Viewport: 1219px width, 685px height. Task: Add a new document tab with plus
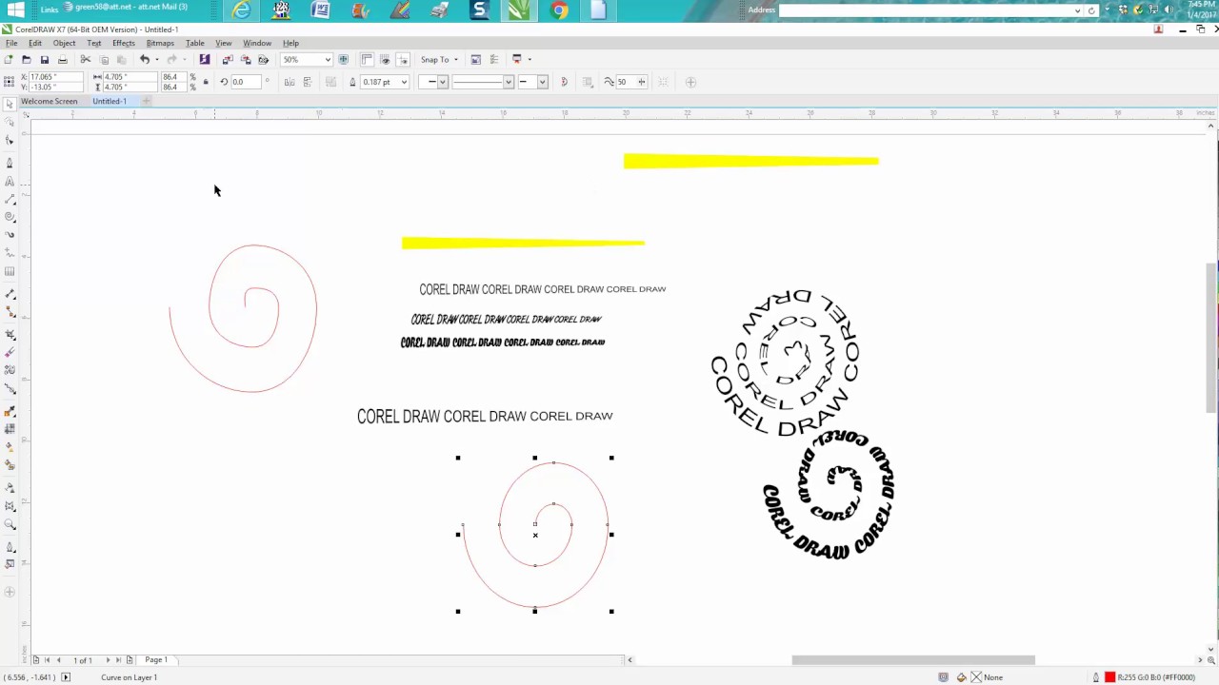pos(147,101)
